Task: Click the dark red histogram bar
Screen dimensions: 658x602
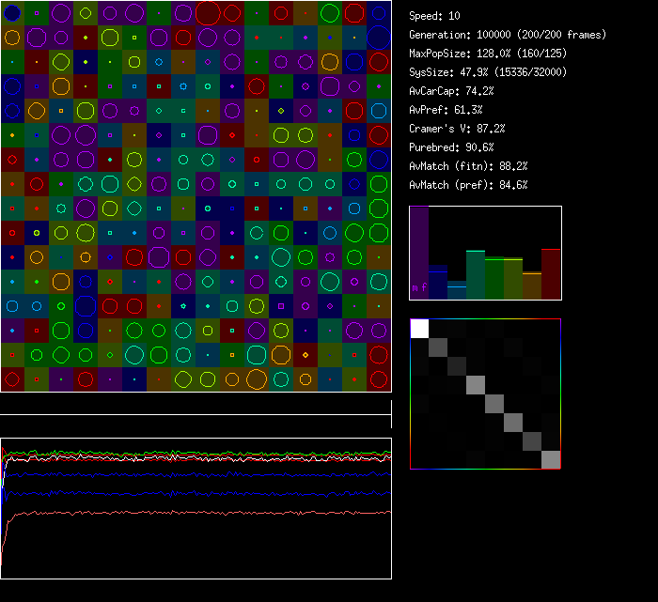Action: (x=551, y=273)
